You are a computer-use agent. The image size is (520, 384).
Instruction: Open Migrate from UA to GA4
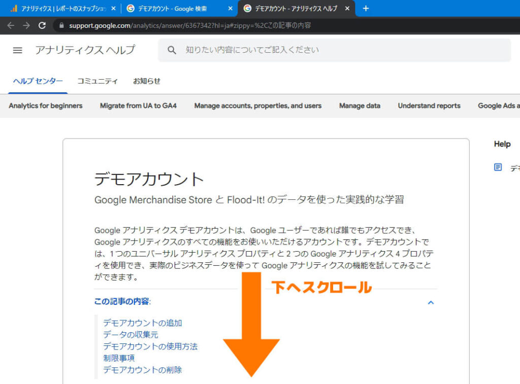[138, 106]
